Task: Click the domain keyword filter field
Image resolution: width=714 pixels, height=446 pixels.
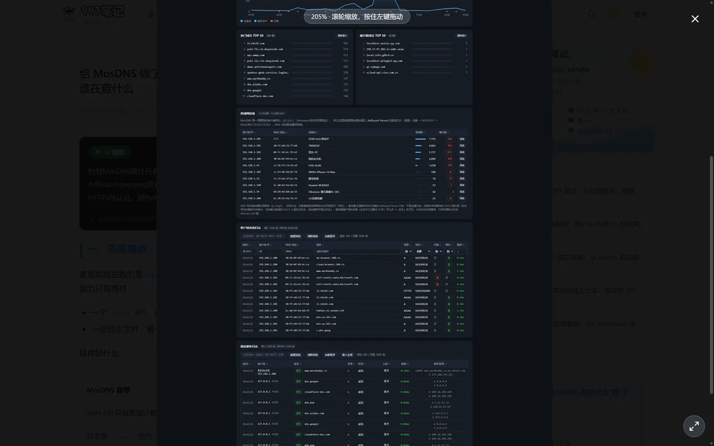Action: [358, 251]
